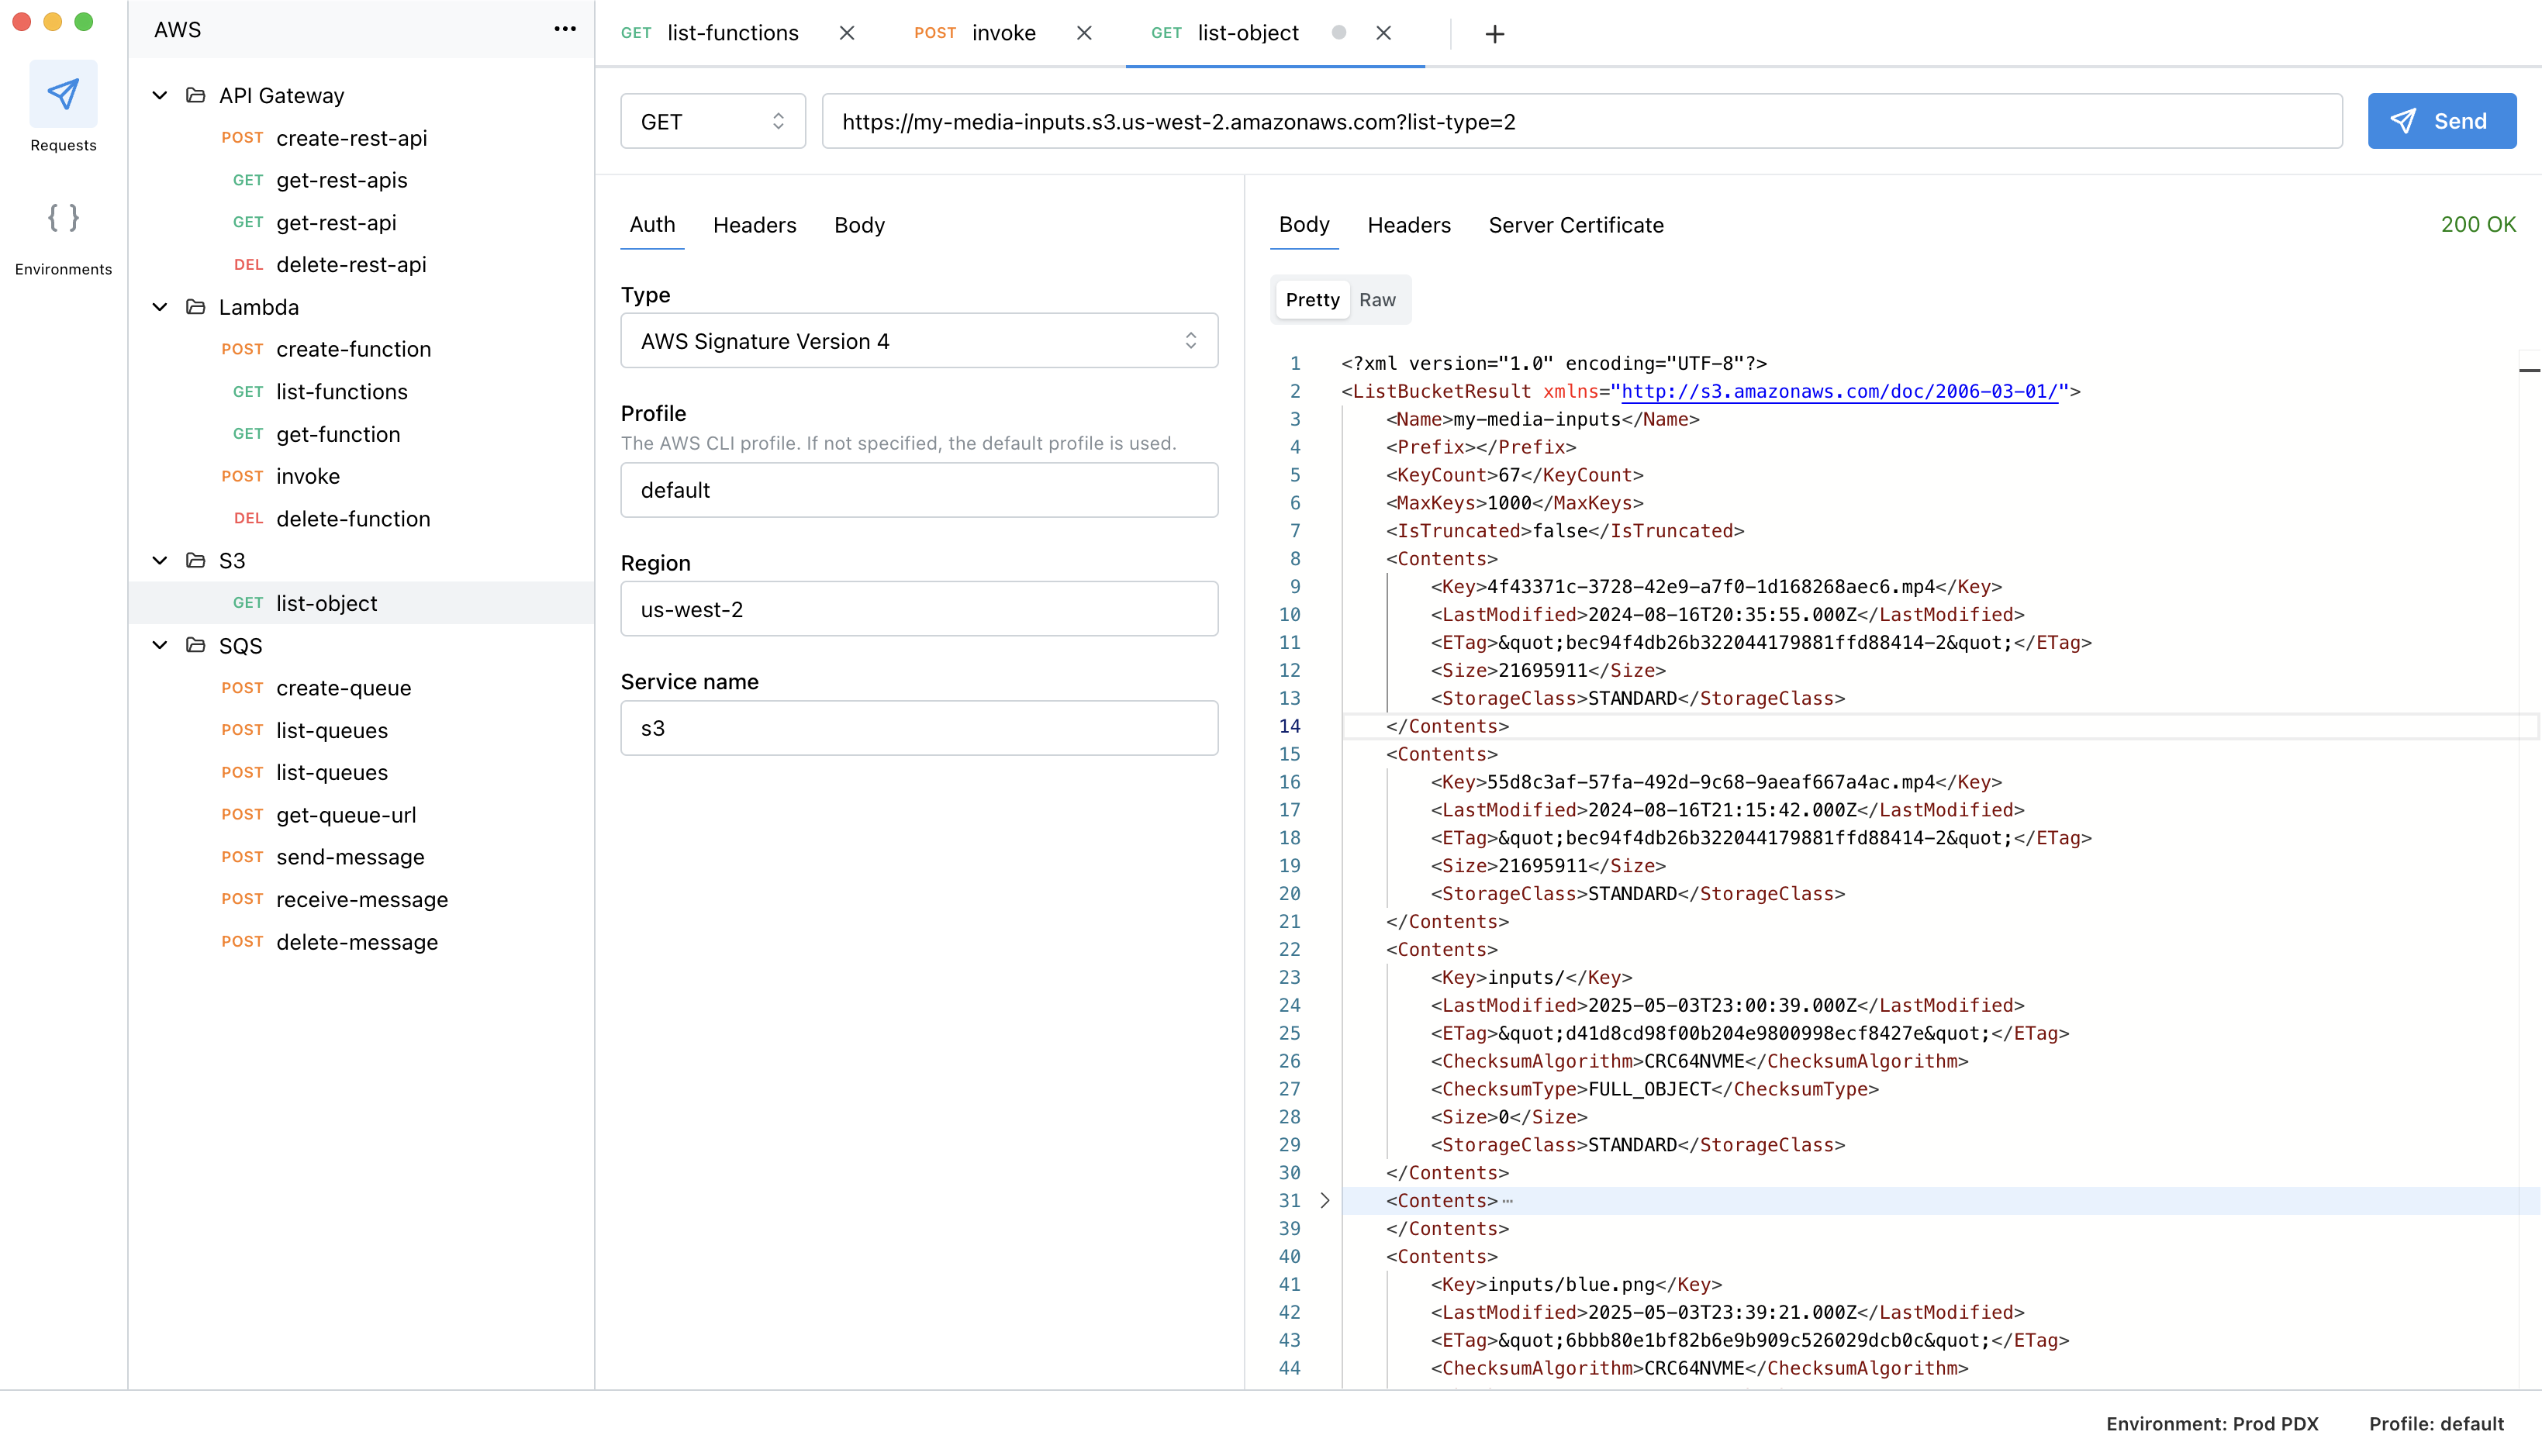The height and width of the screenshot is (1456, 2542).
Task: Open the send-message request
Action: (362, 857)
